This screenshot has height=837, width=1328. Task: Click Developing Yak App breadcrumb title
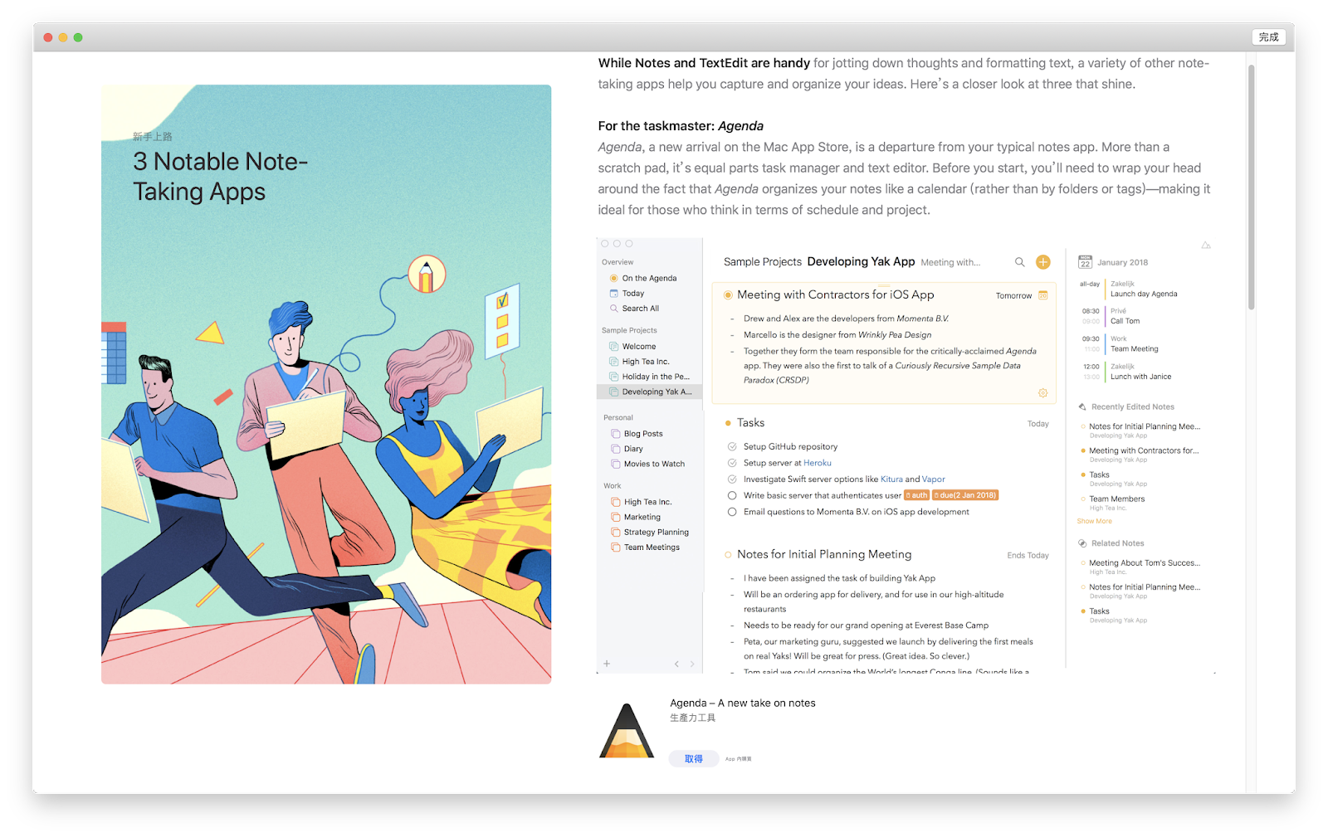861,261
